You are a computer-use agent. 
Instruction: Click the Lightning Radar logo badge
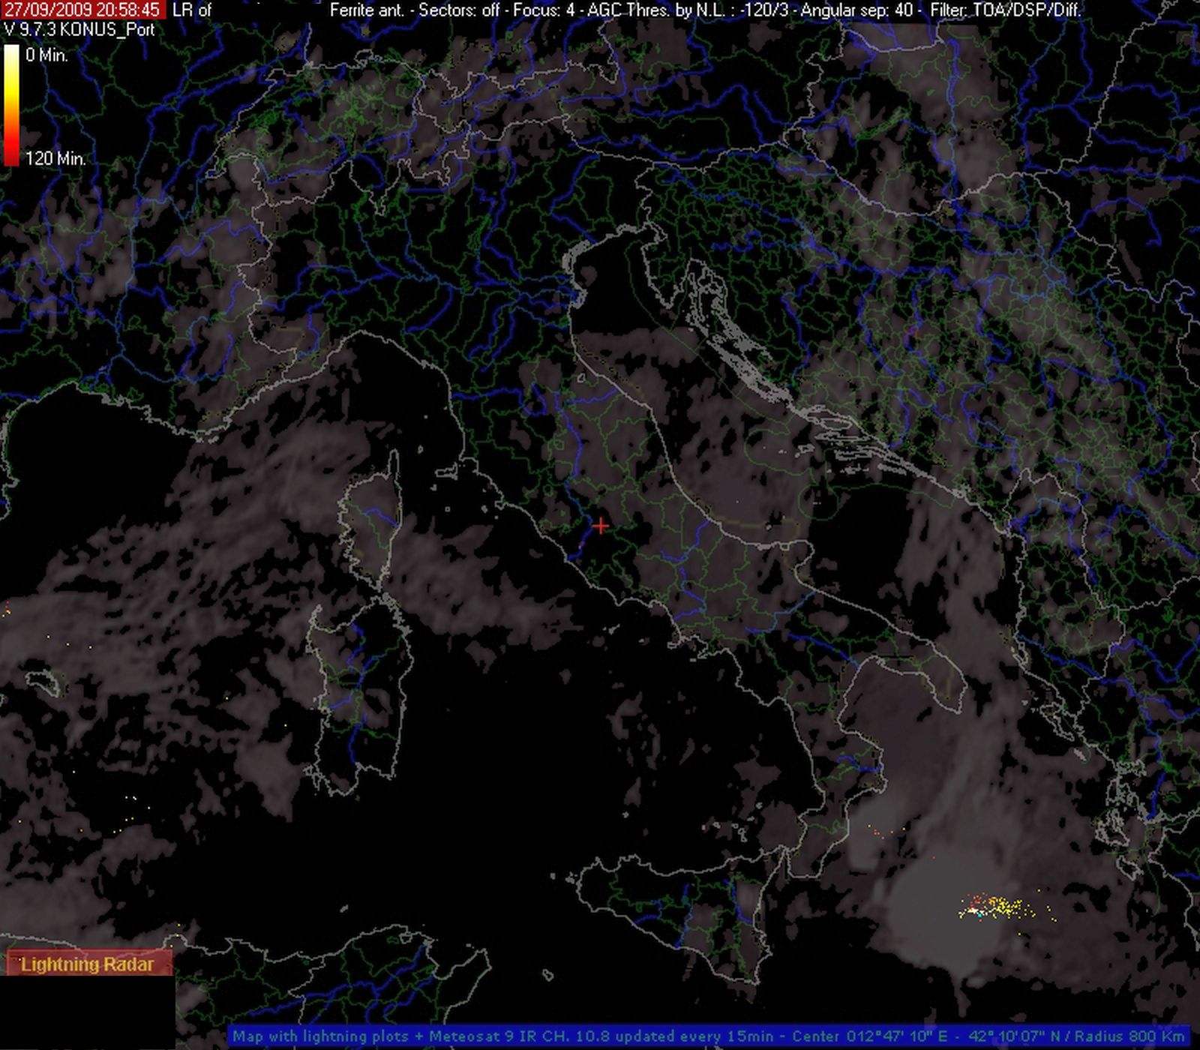pyautogui.click(x=88, y=964)
